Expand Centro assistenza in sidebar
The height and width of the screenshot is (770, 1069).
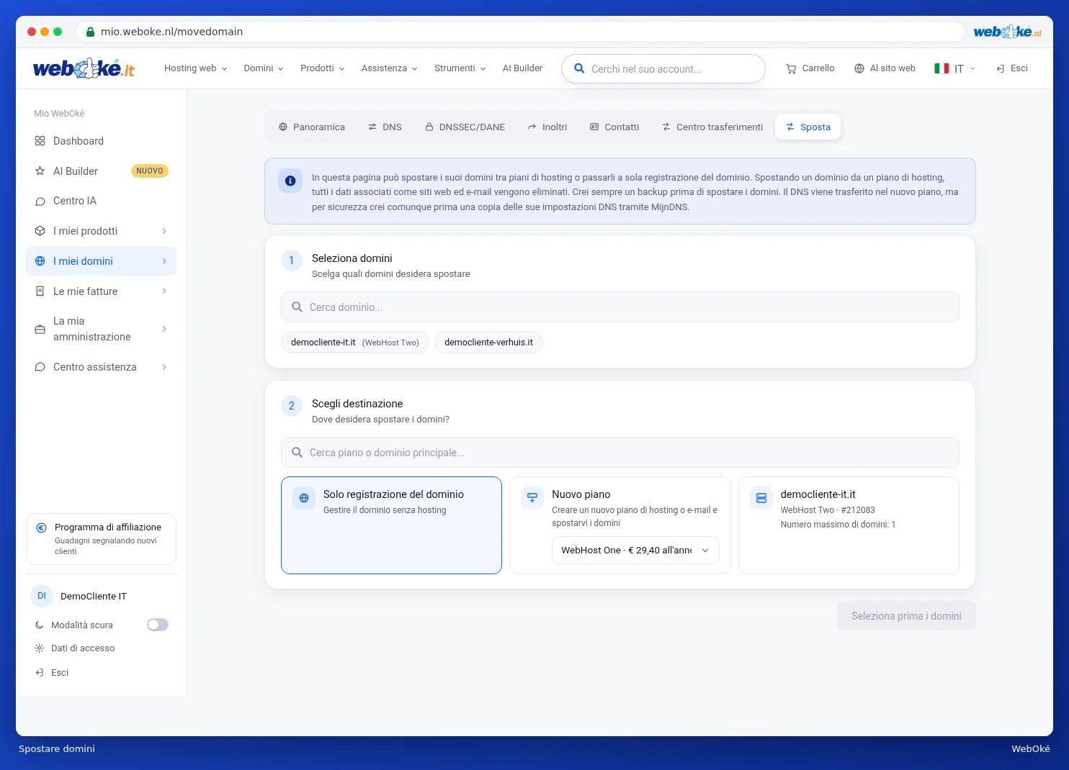coord(101,367)
